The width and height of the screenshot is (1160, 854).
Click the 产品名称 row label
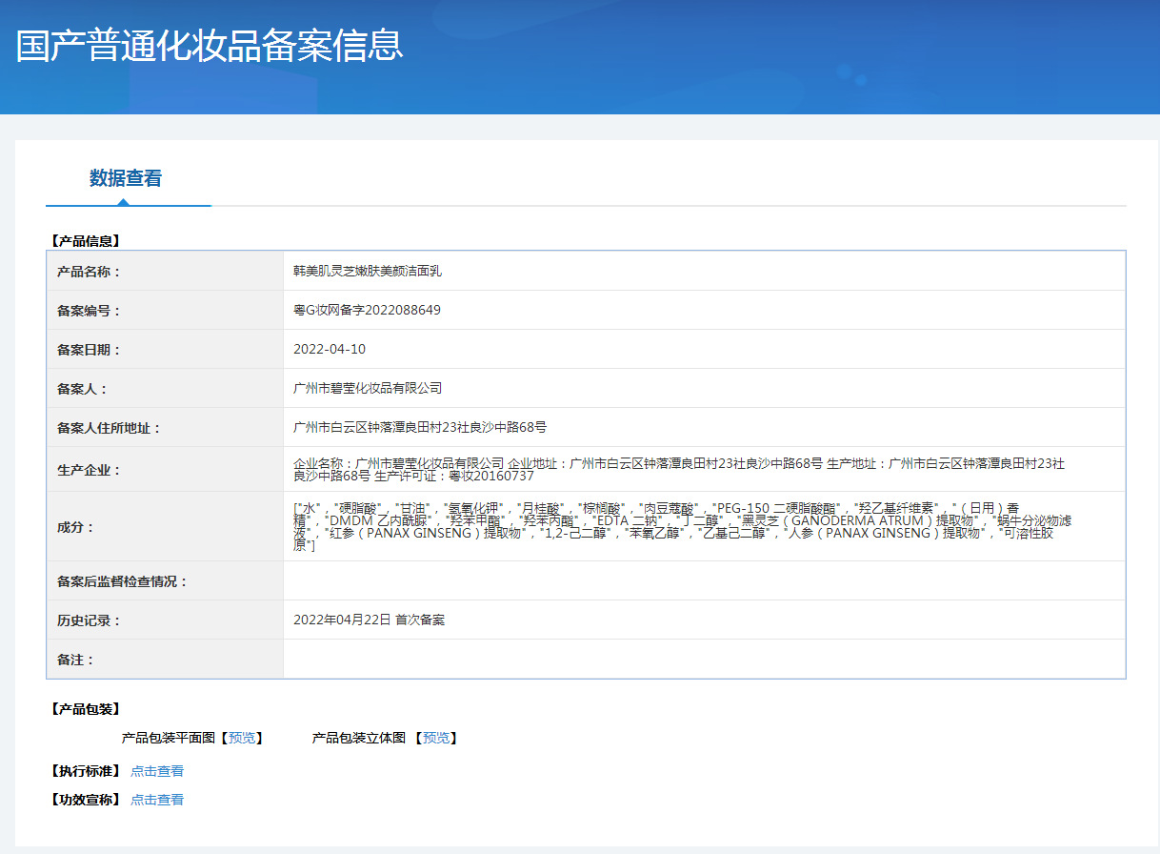[x=90, y=272]
